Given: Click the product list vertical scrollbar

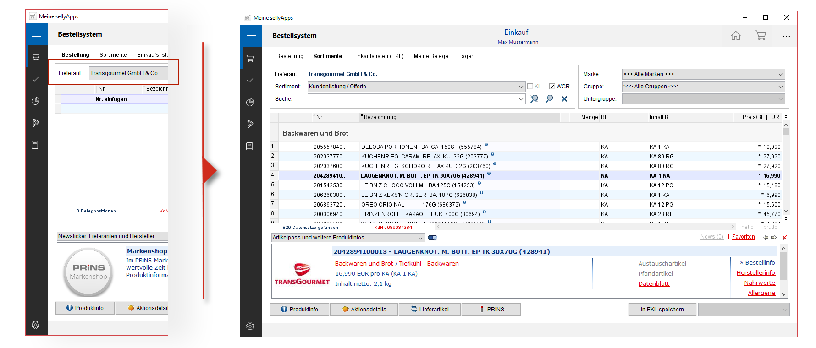Looking at the screenshot, I should 786,169.
